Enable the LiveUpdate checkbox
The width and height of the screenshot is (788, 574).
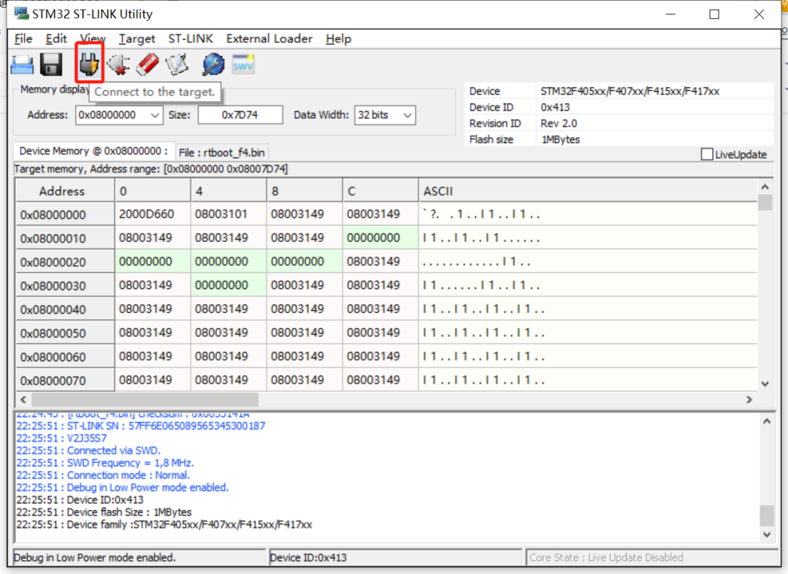pyautogui.click(x=707, y=154)
